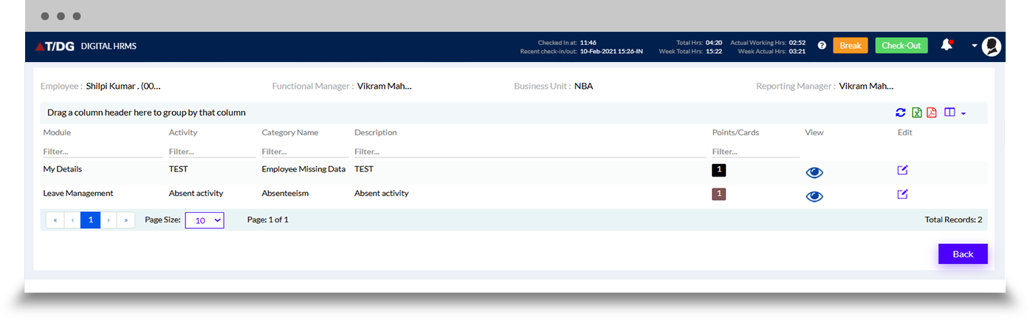The width and height of the screenshot is (1030, 320).
Task: Edit the My Details record
Action: click(x=902, y=170)
